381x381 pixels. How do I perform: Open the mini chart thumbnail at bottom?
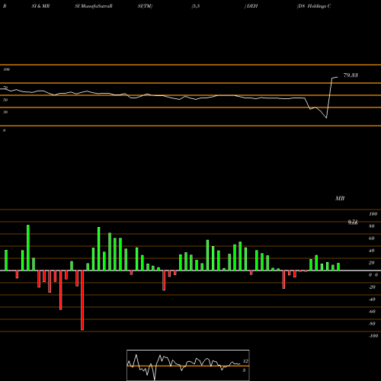pos(188,365)
